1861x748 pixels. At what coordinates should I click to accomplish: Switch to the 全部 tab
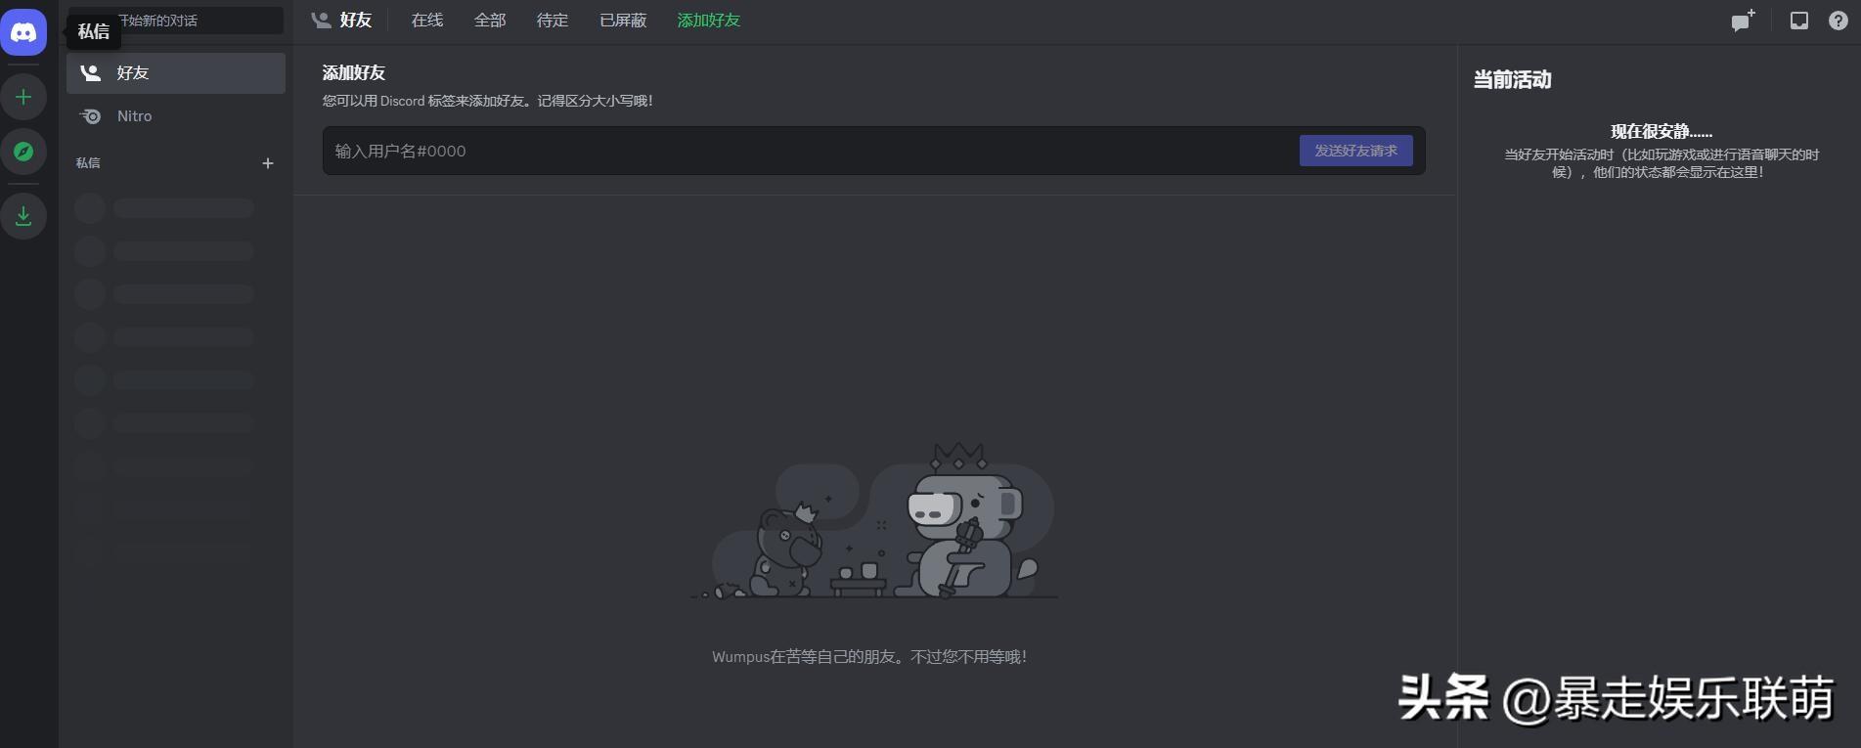490,21
